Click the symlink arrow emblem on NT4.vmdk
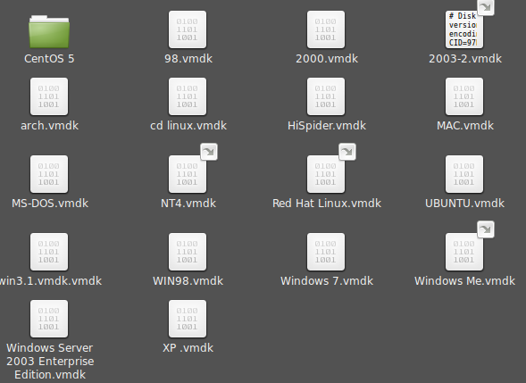The height and width of the screenshot is (383, 526). point(209,152)
